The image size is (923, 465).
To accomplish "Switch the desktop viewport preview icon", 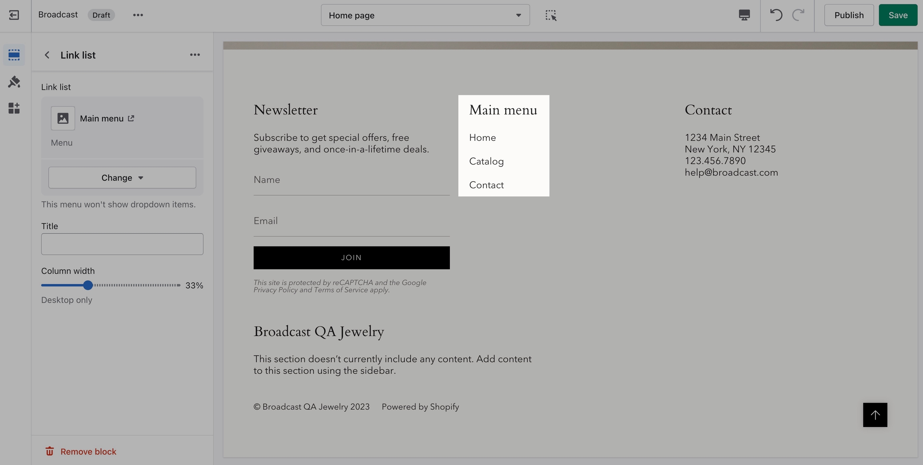I will pos(744,15).
